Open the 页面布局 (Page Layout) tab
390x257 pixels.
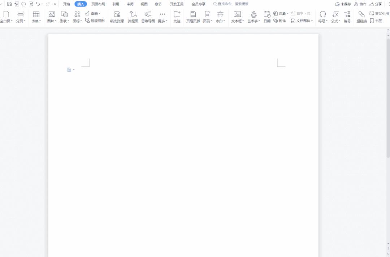click(x=98, y=4)
